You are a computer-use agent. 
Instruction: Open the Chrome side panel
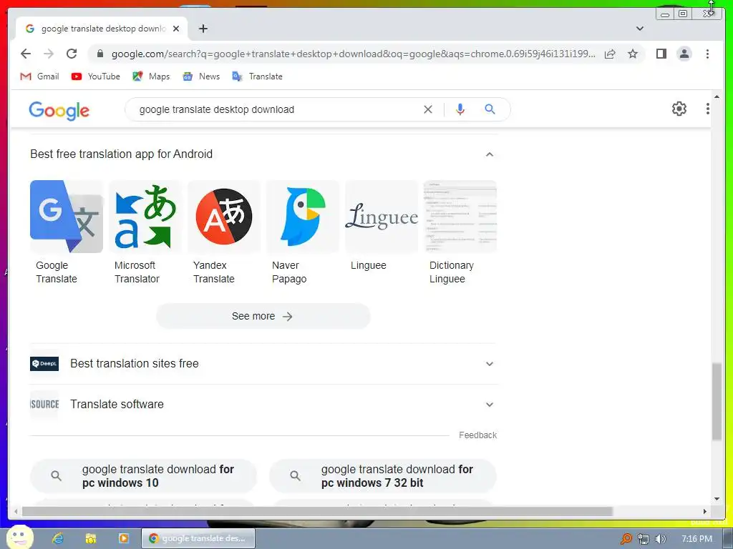point(661,54)
